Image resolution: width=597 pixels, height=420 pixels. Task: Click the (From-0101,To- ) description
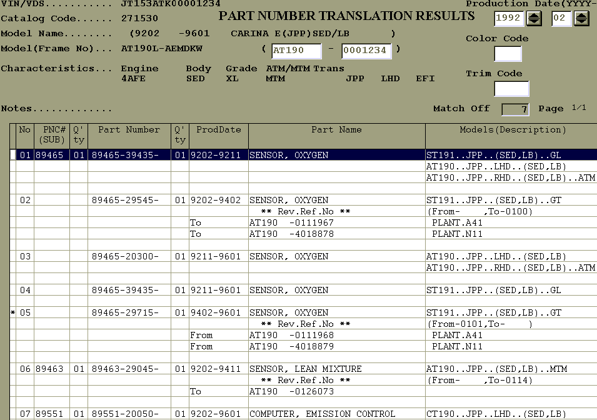point(479,324)
